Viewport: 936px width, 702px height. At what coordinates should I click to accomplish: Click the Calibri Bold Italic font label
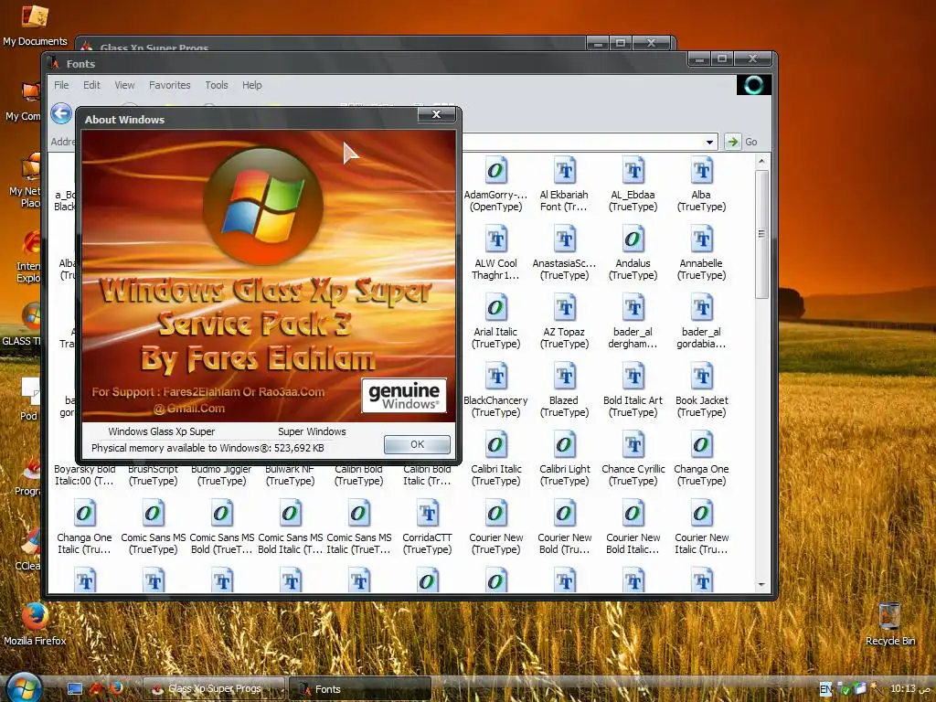(x=428, y=475)
